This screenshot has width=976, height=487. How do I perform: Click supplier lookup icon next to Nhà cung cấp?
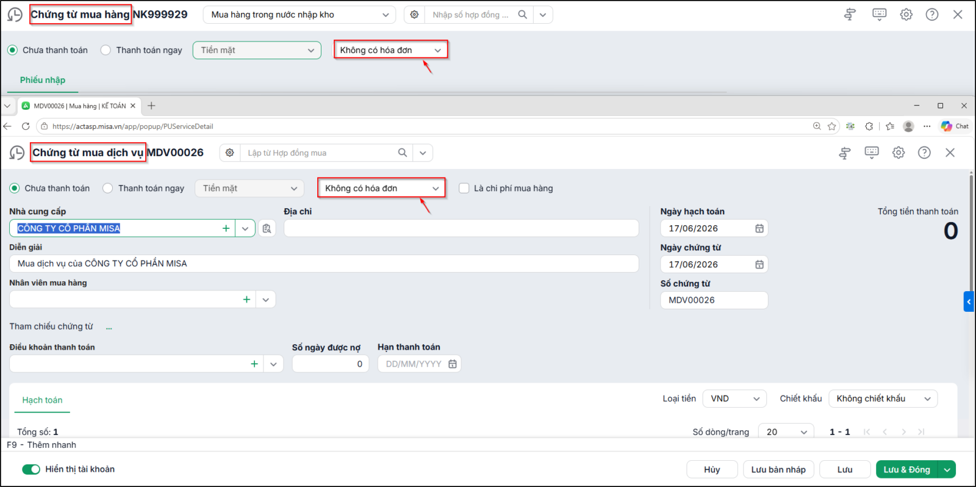tap(267, 228)
